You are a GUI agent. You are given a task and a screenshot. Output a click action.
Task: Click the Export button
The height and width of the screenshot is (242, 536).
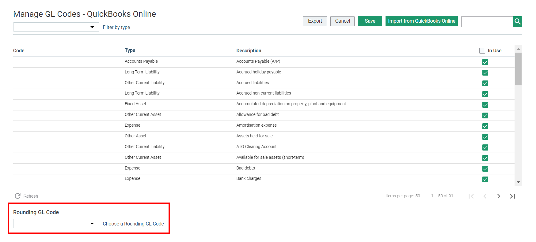[x=315, y=21]
